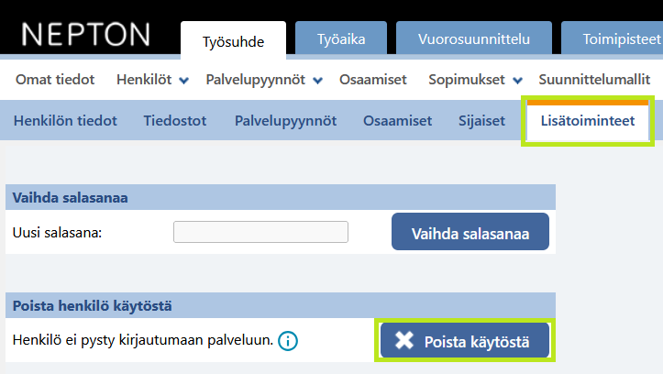Switch to the Työaika tab
The width and height of the screenshot is (663, 374).
point(341,38)
